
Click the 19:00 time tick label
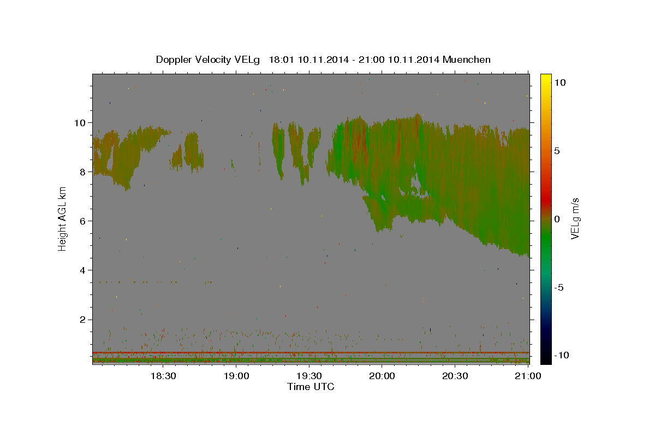point(236,376)
